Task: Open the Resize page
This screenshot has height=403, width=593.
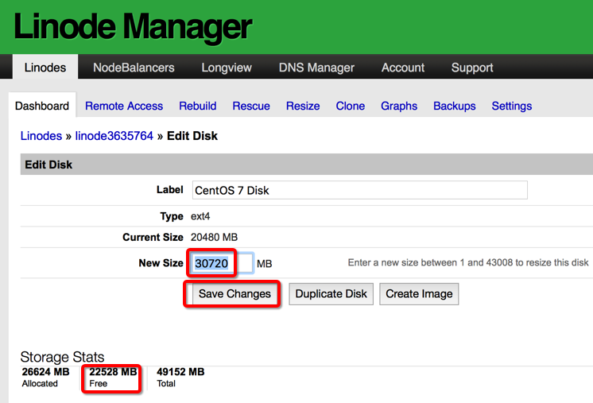Action: pyautogui.click(x=303, y=106)
